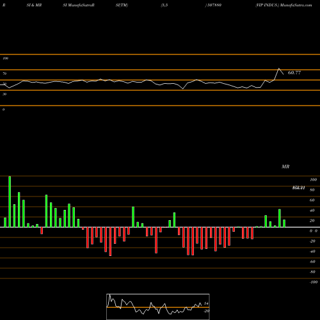Click the stock code 507880 in header
This screenshot has height=320, width=320.
214,5
